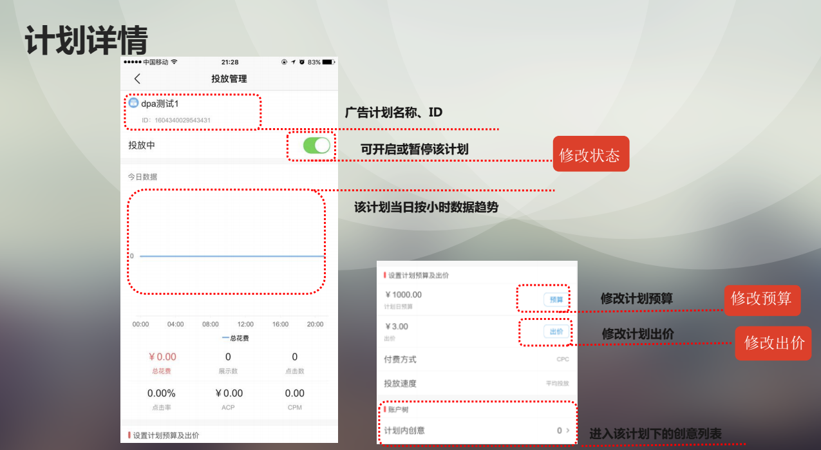The width and height of the screenshot is (821, 450).
Task: Tap the alarm clock icon in the status bar
Action: point(301,62)
